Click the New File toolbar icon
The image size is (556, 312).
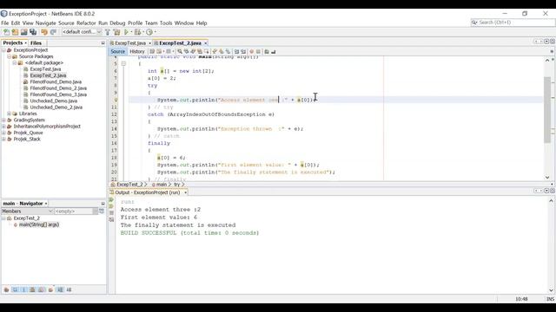click(6, 32)
